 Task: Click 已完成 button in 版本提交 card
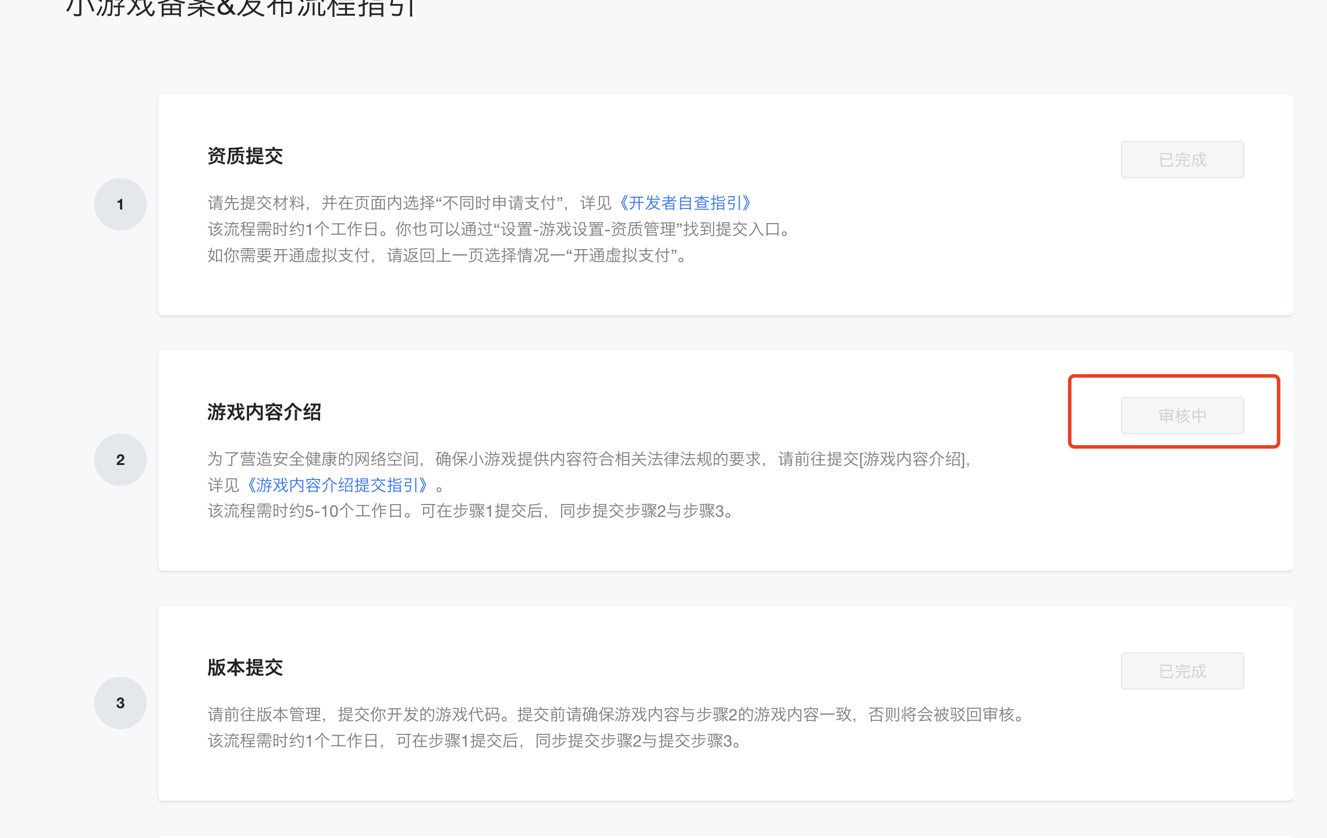pyautogui.click(x=1182, y=671)
